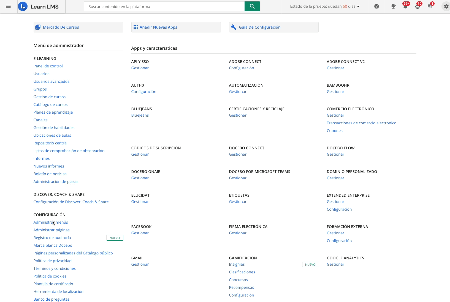Open Usuarios avanzados
This screenshot has height=302, width=450.
pyautogui.click(x=51, y=81)
